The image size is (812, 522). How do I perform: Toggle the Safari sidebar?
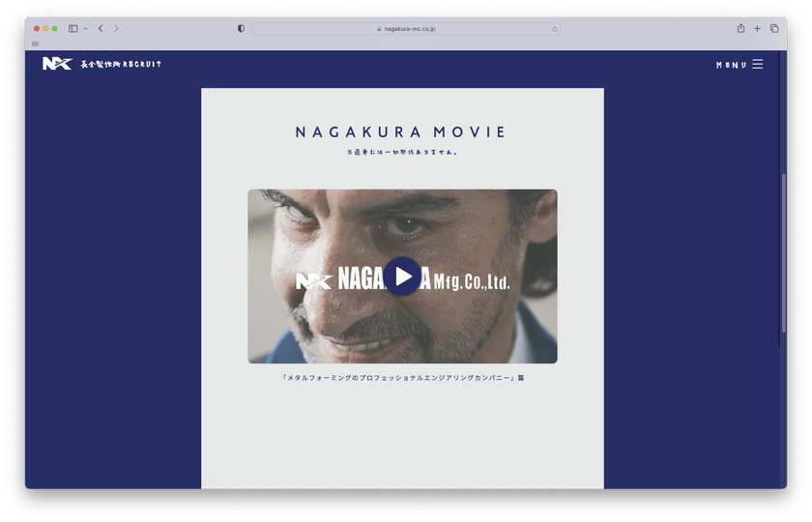click(x=73, y=28)
